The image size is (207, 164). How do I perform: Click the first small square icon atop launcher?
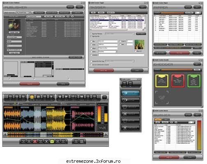coord(124,83)
